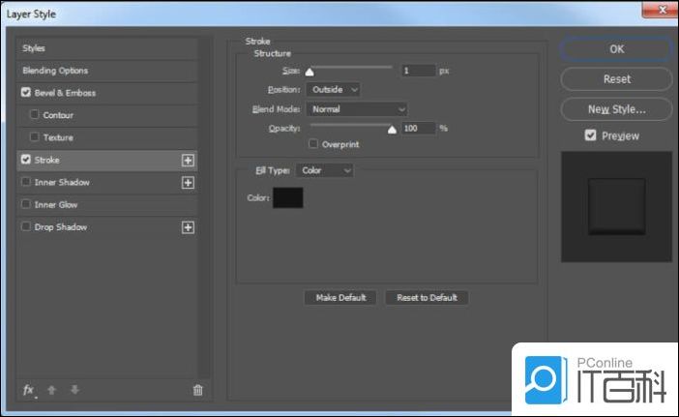Image resolution: width=679 pixels, height=417 pixels.
Task: Select the Drop Shadow label
Action: 61,227
